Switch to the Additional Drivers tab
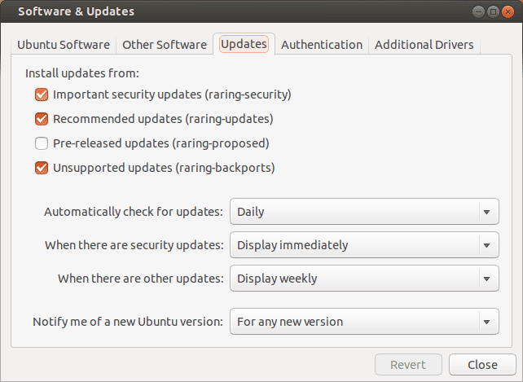 click(x=424, y=45)
